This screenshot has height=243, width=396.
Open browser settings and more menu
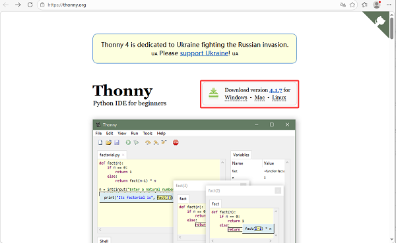coord(389,5)
